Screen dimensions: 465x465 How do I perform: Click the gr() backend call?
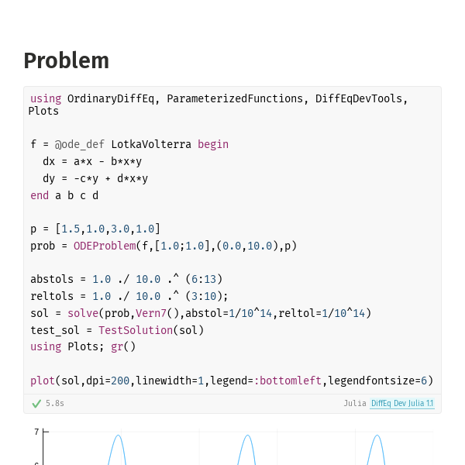[123, 346]
